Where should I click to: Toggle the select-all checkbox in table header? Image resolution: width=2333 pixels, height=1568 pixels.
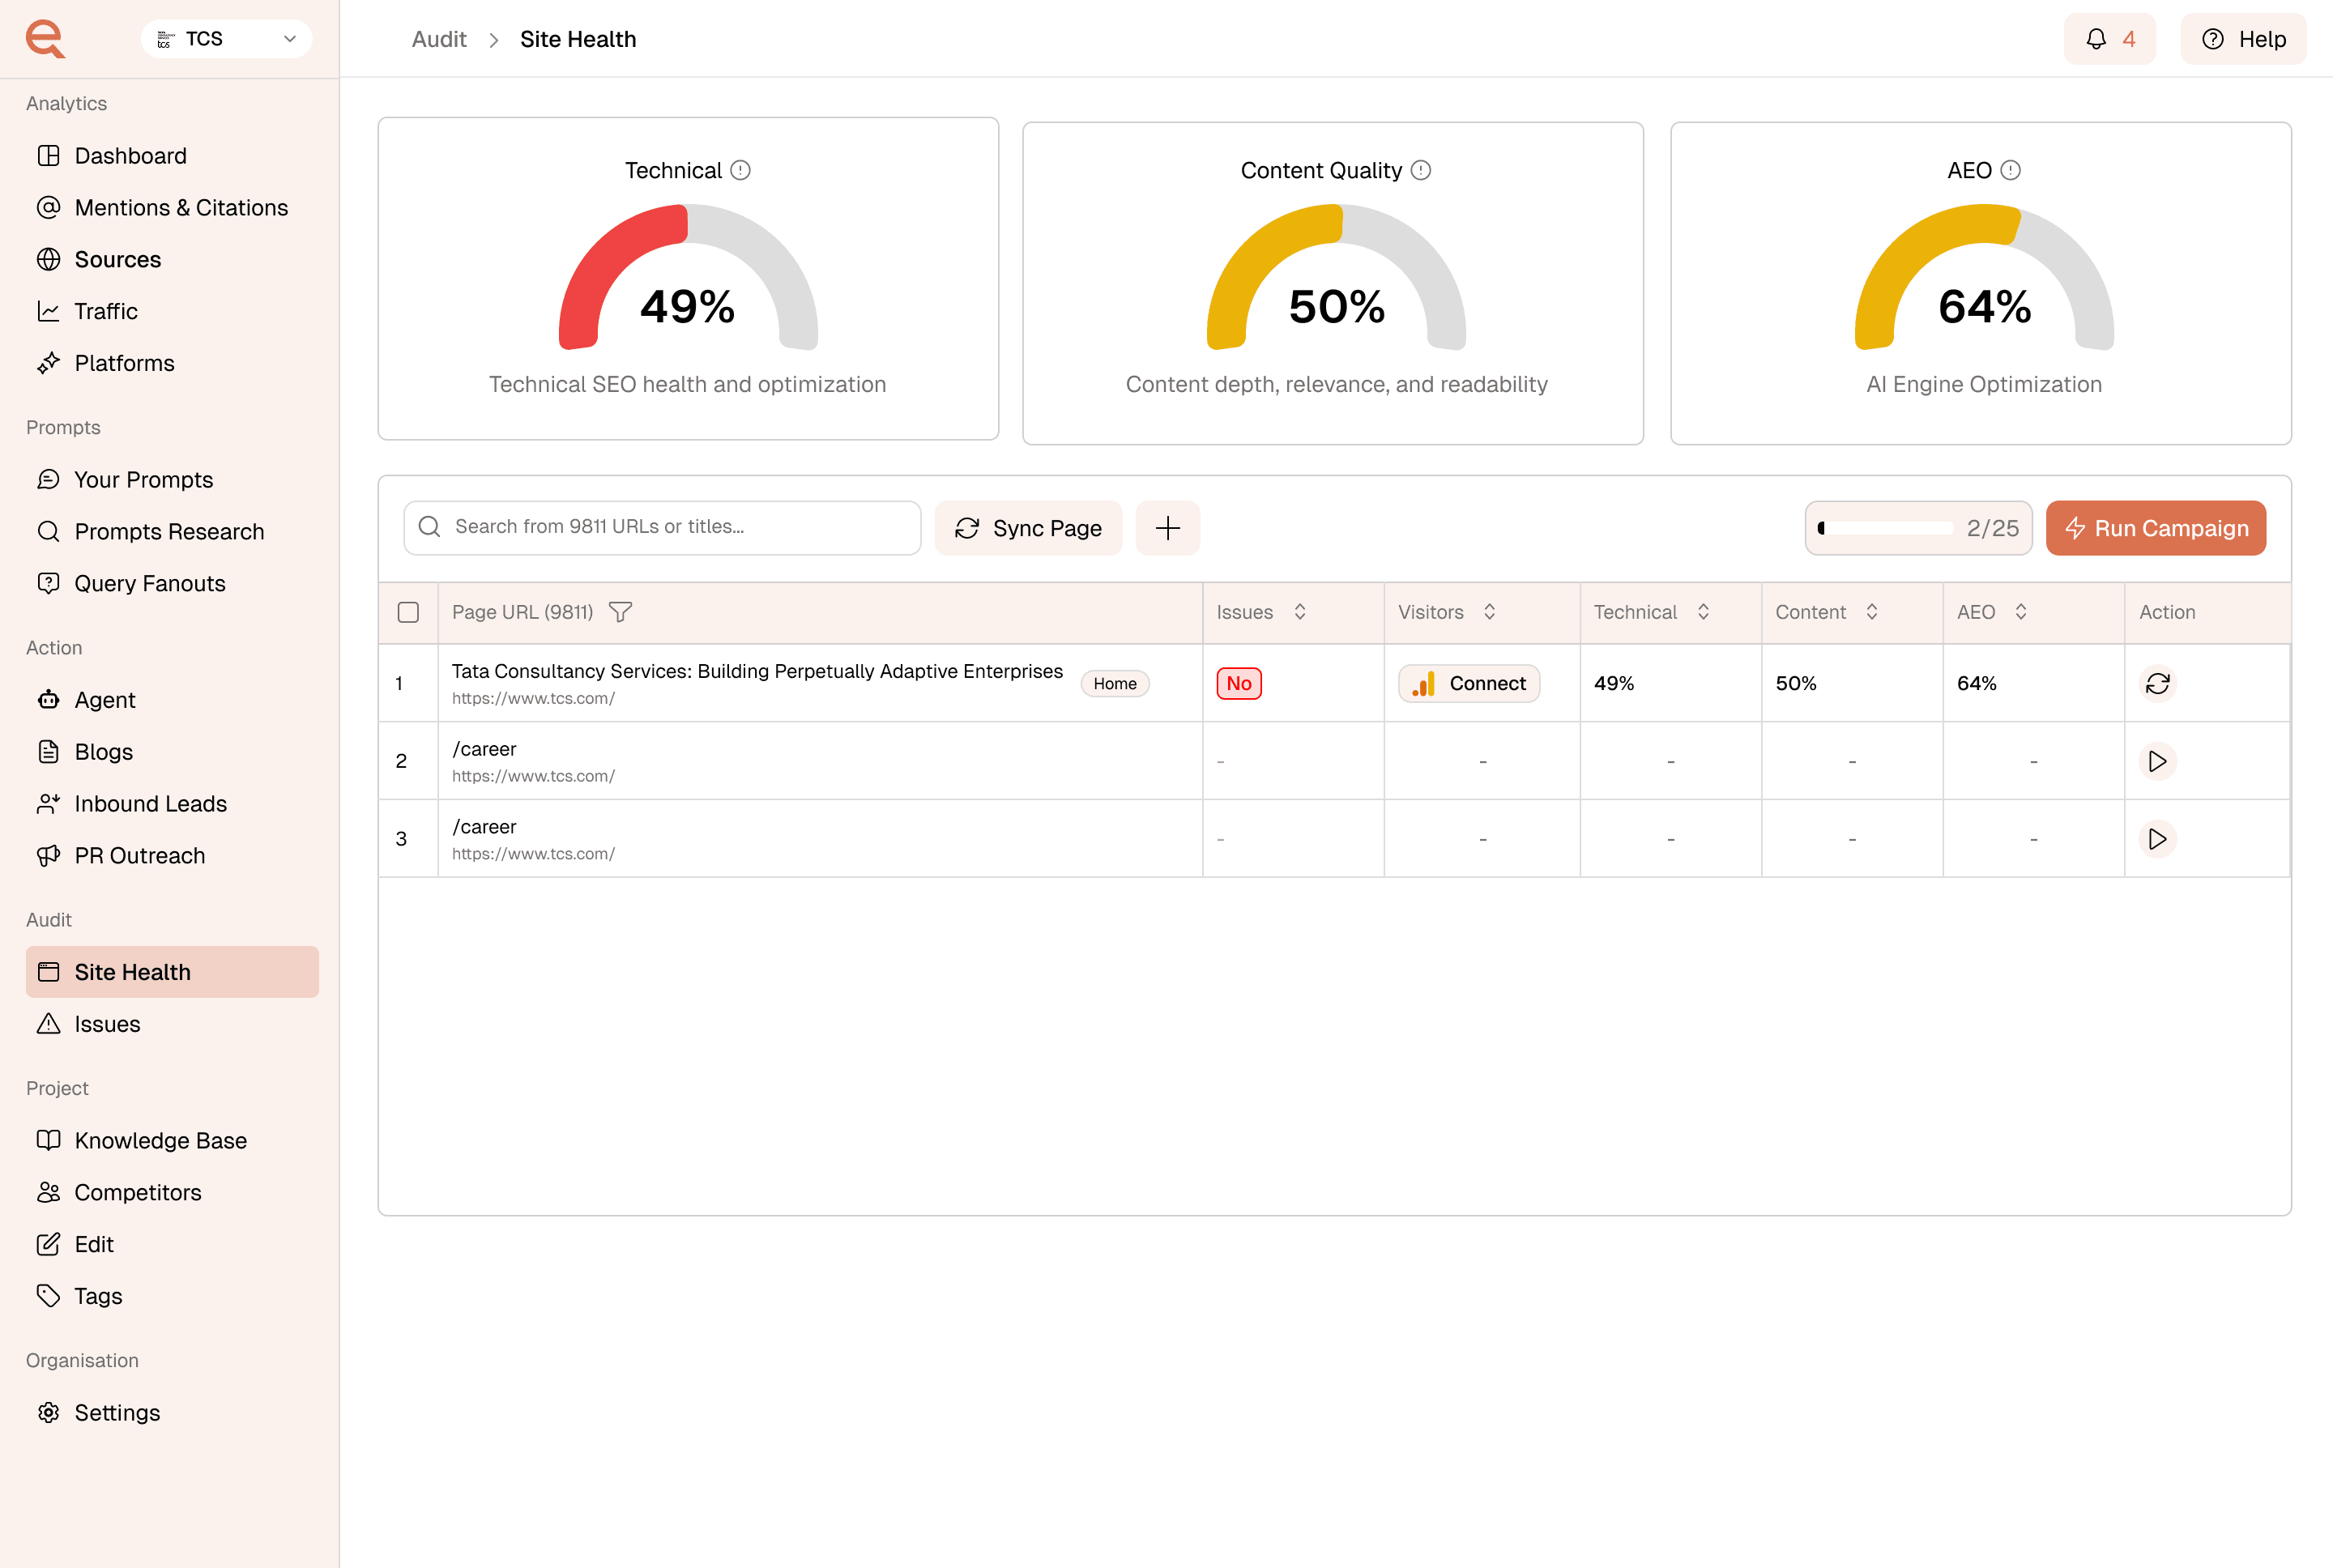coord(408,612)
